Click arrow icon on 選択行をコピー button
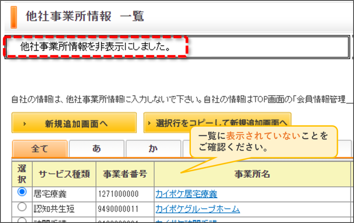354x223 pixels. coord(149,123)
